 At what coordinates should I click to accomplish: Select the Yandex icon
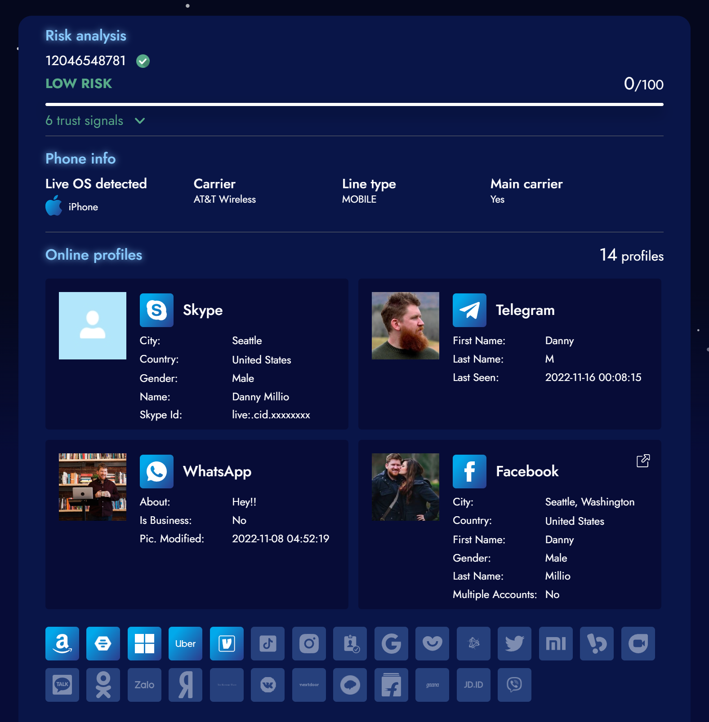[185, 685]
